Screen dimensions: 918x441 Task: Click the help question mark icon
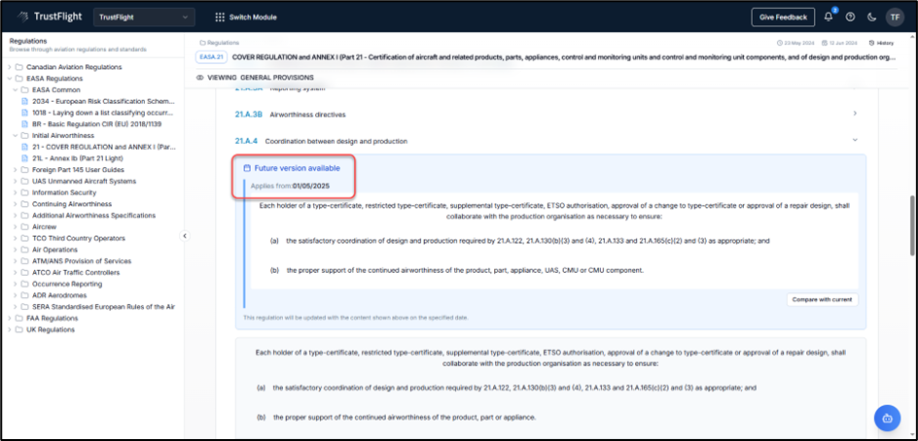tap(850, 17)
